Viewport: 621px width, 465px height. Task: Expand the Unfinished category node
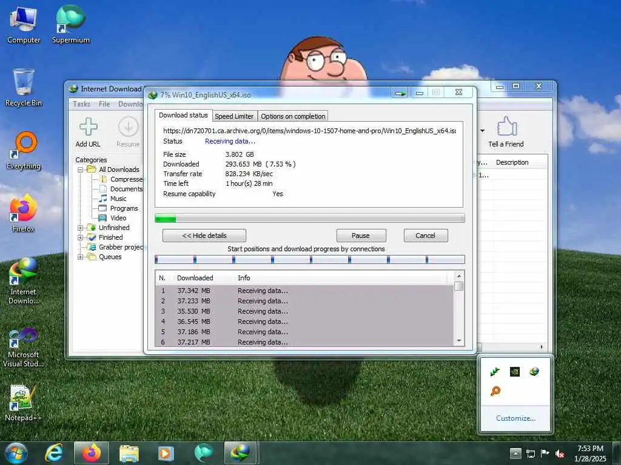(81, 228)
